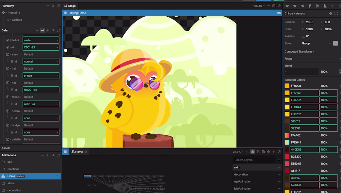The height and width of the screenshot is (193, 341).
Task: Open the skin dropdown showing C001-23
Action: [41, 47]
